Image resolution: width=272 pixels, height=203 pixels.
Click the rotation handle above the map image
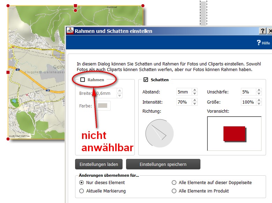coord(75,10)
